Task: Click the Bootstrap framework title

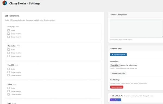Action: (x=11, y=27)
